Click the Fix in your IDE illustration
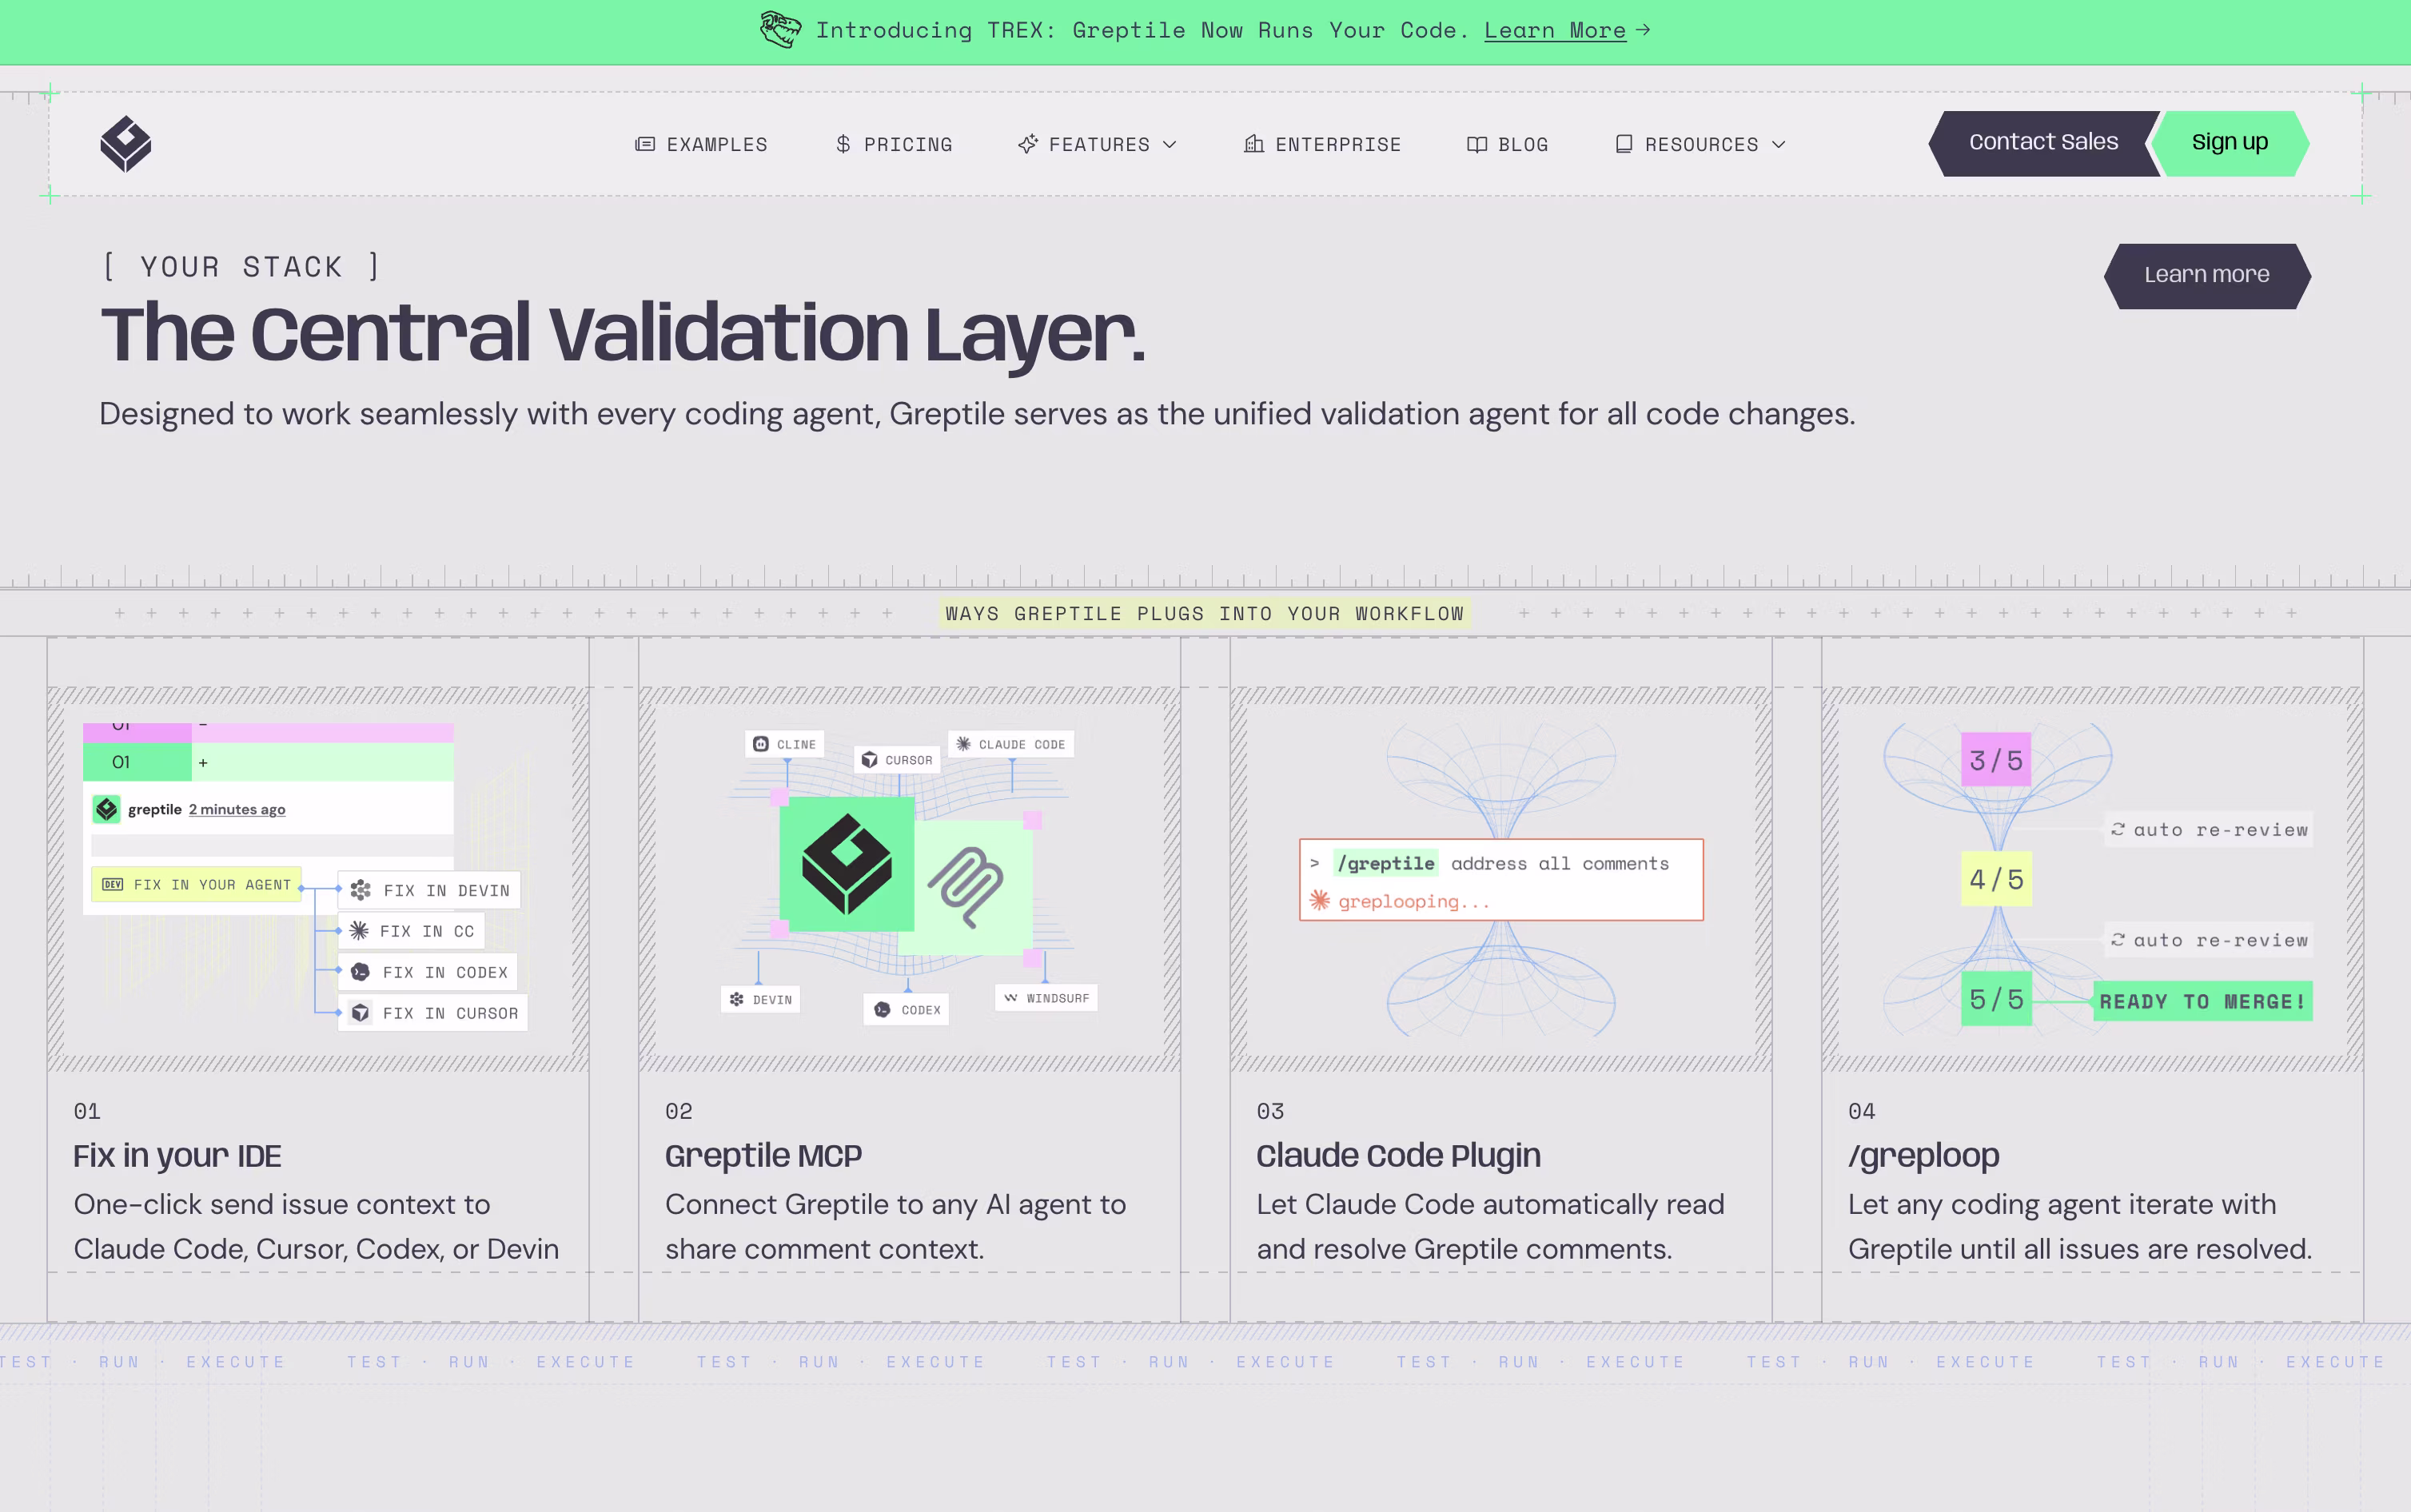Screen dimensions: 2411x1512 point(318,880)
